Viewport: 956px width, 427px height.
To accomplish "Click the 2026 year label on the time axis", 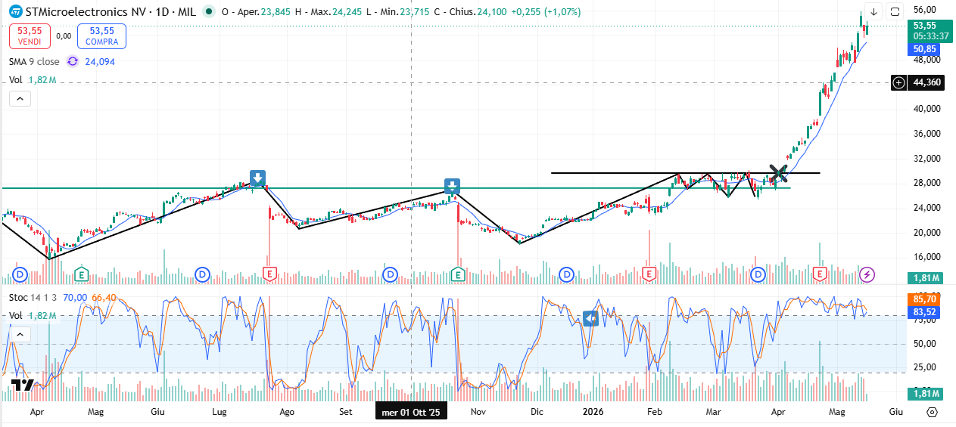I will 593,413.
